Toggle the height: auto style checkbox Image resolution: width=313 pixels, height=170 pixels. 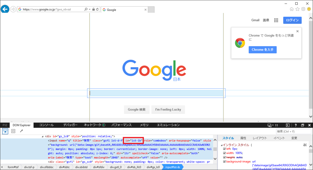[x=224, y=157]
